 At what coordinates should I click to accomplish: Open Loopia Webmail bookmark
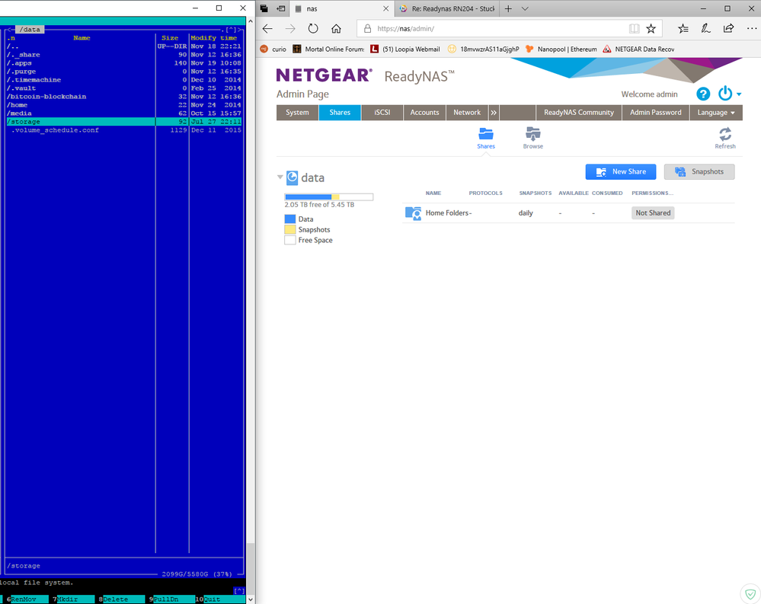[x=404, y=49]
